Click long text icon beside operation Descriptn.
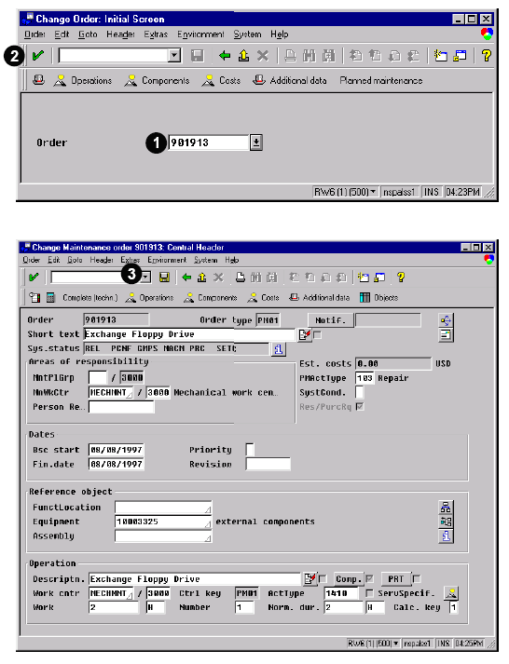This screenshot has height=664, width=509. pos(310,579)
